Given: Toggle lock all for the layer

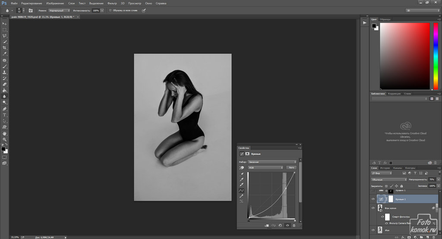Looking at the screenshot, I should [x=401, y=186].
